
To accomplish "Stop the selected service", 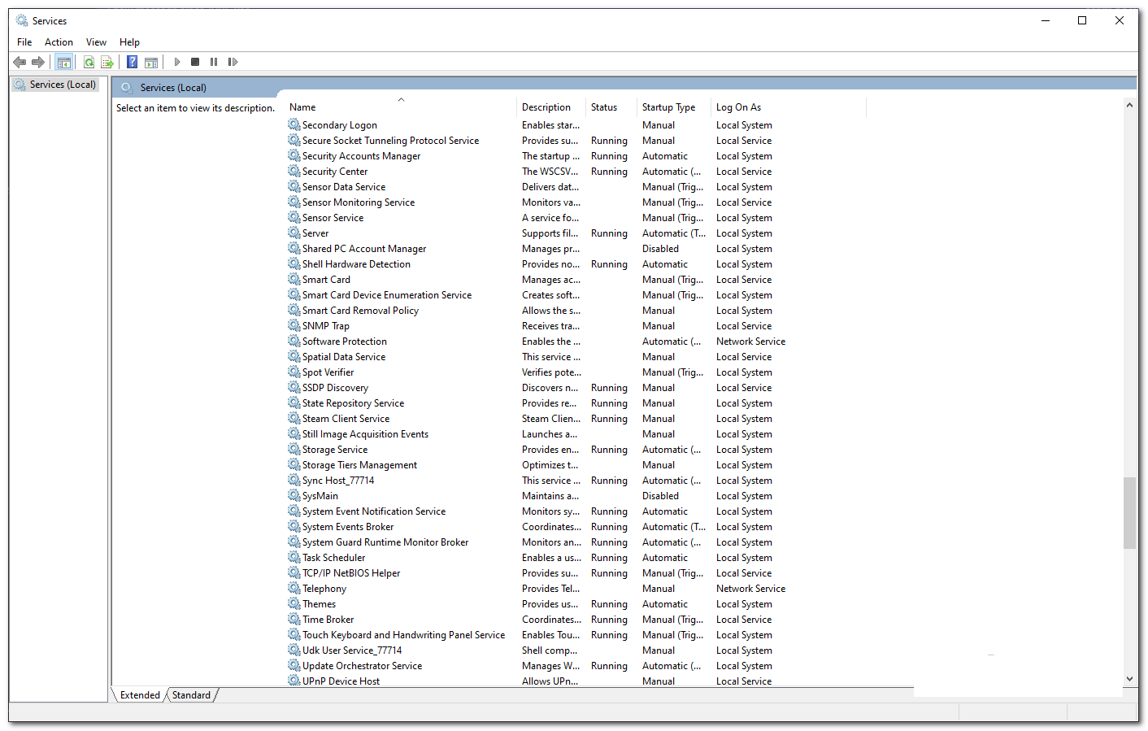I will click(x=195, y=62).
